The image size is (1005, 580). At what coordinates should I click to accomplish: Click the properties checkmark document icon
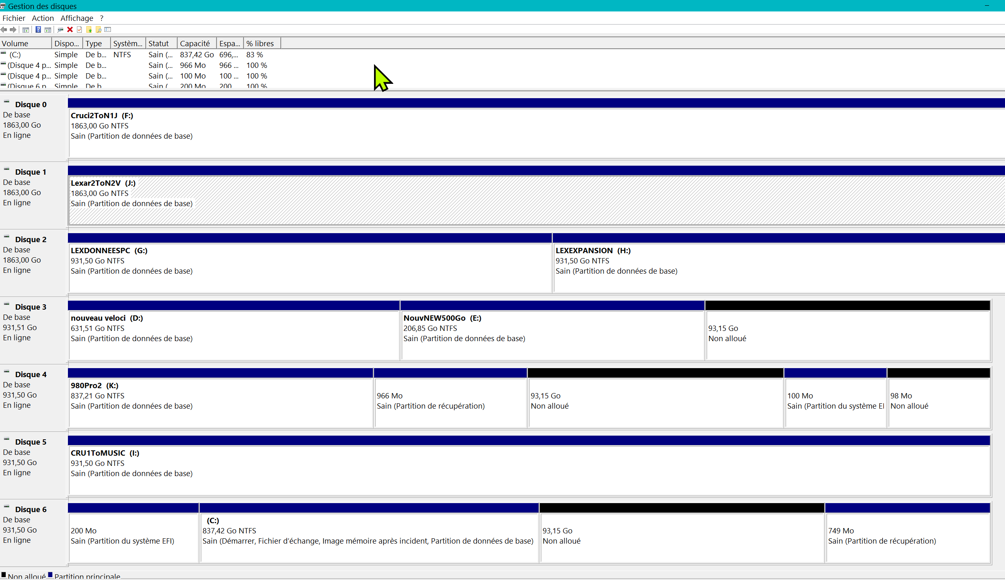point(79,29)
